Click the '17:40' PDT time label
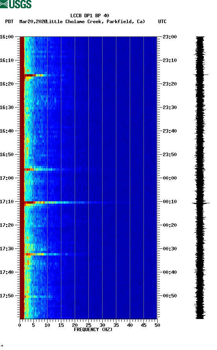Screen dimensions: 217x350 (7, 272)
